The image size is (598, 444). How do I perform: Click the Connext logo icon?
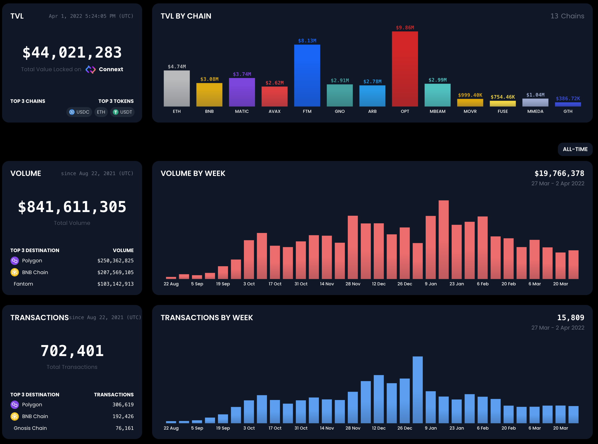90,70
